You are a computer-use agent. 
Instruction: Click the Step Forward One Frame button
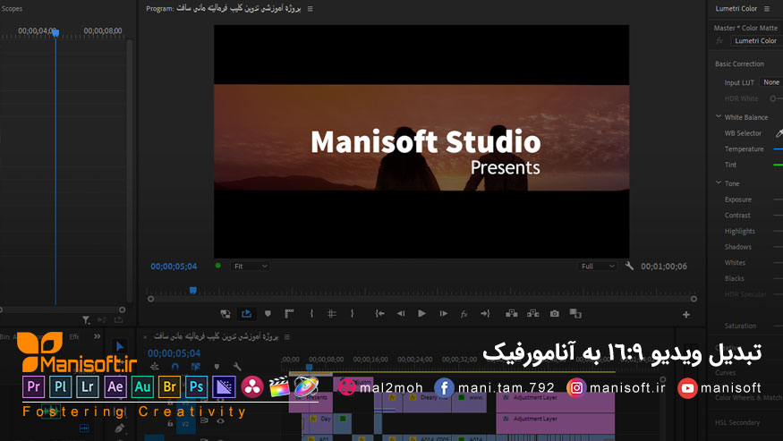[x=444, y=314]
